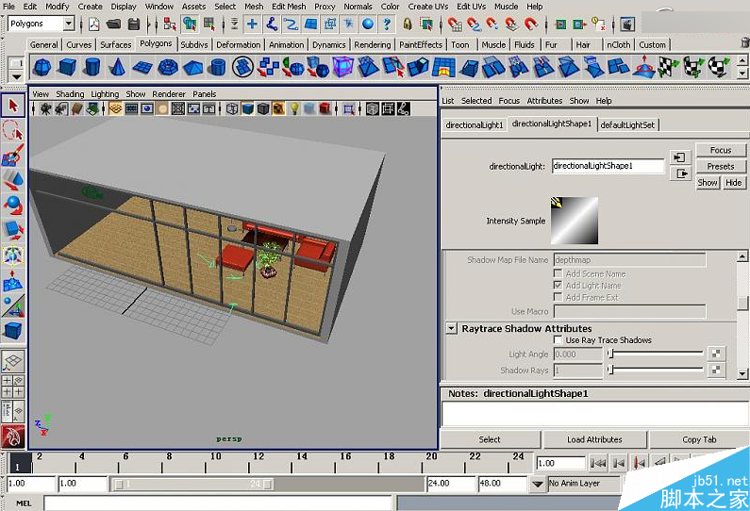Image resolution: width=750 pixels, height=511 pixels.
Task: Check the Add Frame Ext option
Action: tap(558, 298)
